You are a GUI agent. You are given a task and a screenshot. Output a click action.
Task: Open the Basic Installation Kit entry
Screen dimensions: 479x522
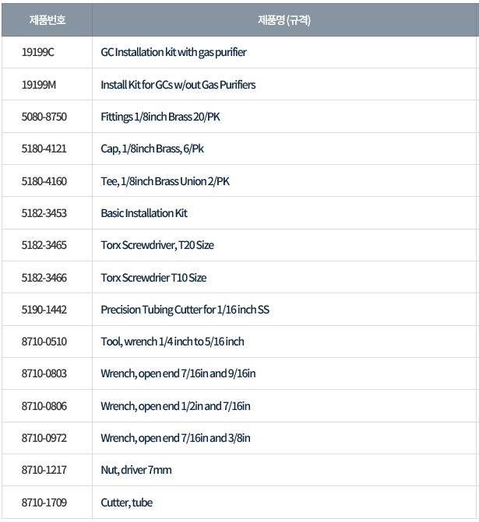(x=144, y=213)
